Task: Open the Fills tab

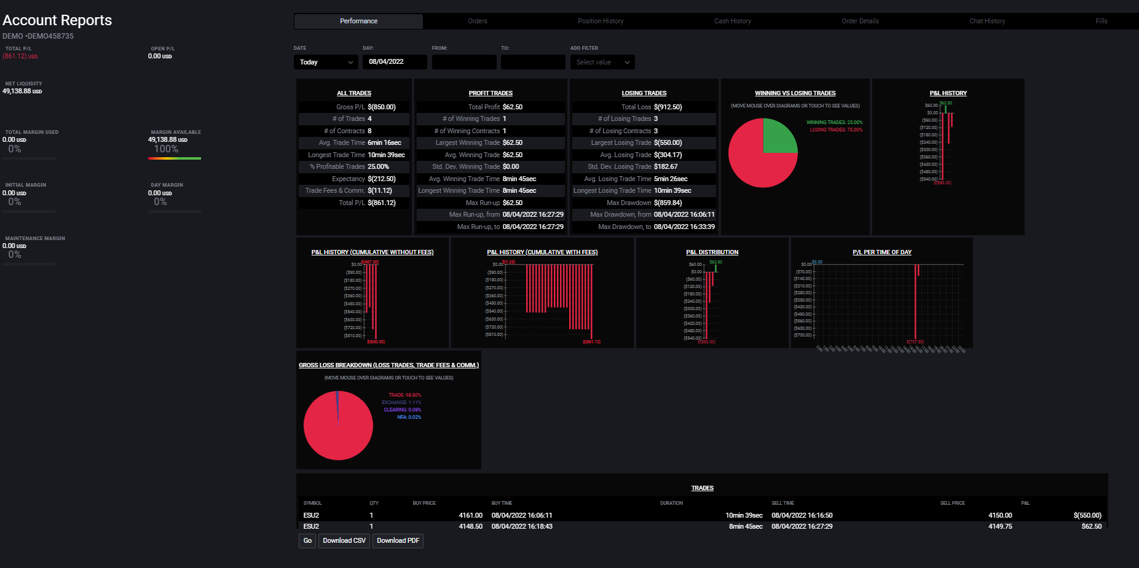Action: 1102,21
